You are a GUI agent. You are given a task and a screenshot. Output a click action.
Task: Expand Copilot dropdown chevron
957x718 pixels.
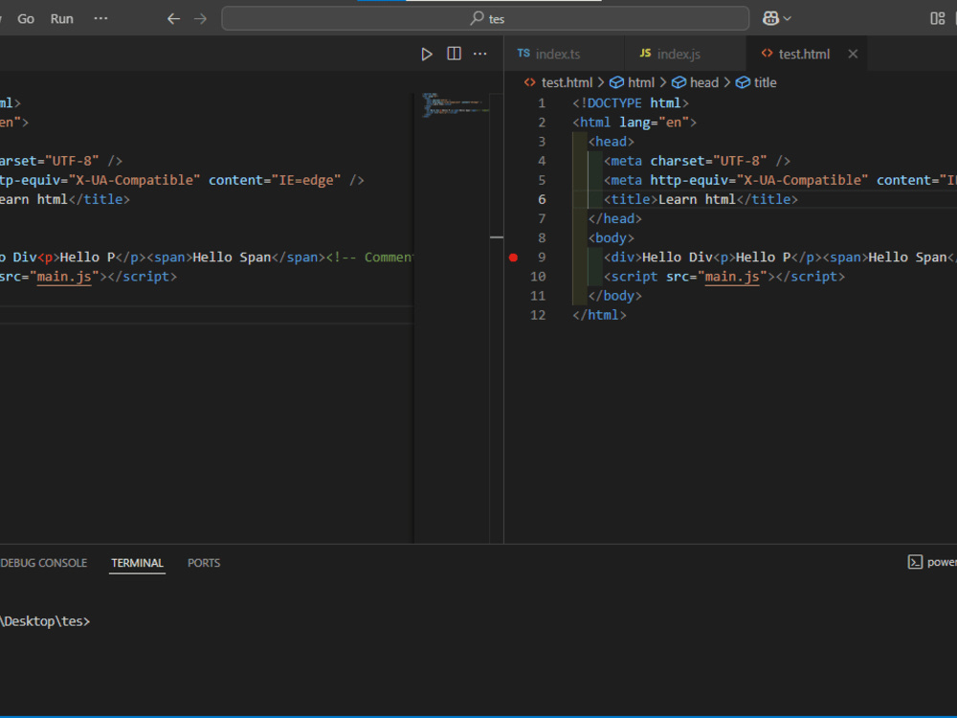[x=788, y=19]
